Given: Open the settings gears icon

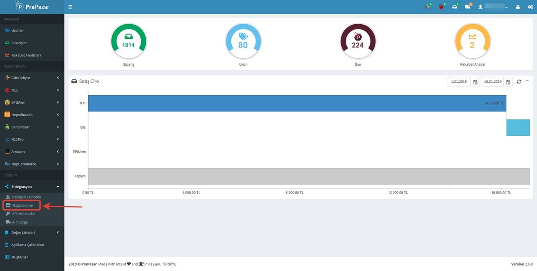Looking at the screenshot, I should click(x=530, y=7).
